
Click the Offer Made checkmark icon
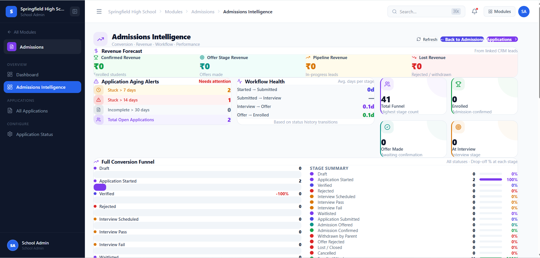coord(387,127)
